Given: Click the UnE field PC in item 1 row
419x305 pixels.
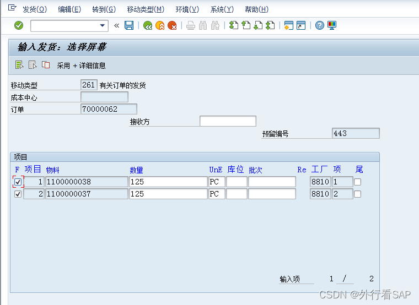Looking at the screenshot, I should pyautogui.click(x=217, y=182).
